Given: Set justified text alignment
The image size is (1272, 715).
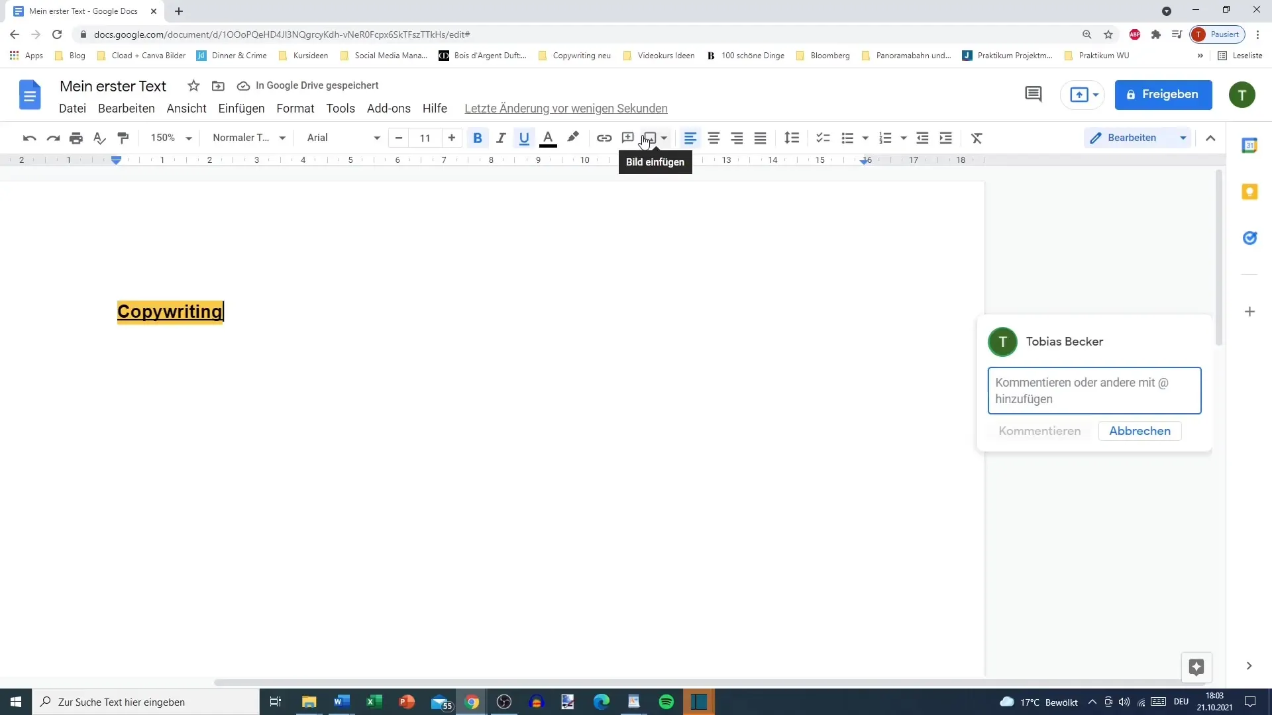Looking at the screenshot, I should point(760,138).
